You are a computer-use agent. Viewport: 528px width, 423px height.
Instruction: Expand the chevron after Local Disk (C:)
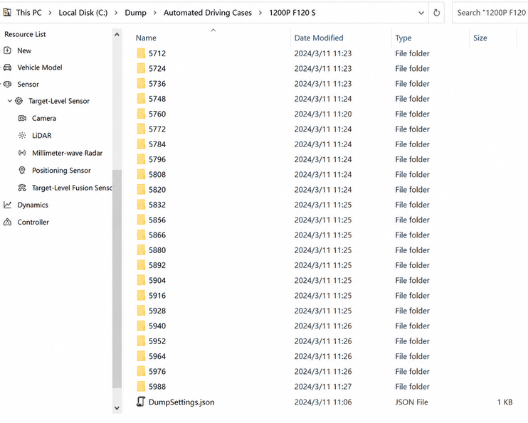click(x=116, y=13)
